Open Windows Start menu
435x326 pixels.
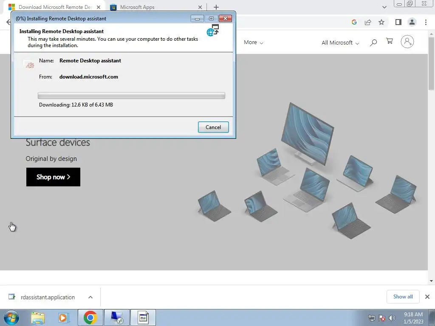11,318
